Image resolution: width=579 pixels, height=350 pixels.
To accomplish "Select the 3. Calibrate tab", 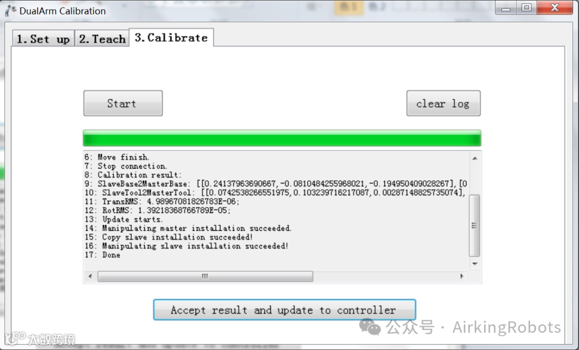I will pyautogui.click(x=172, y=37).
